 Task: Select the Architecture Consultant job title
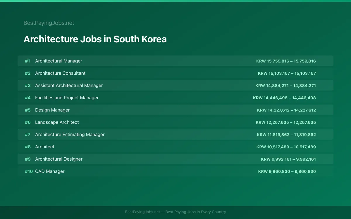[x=60, y=73]
